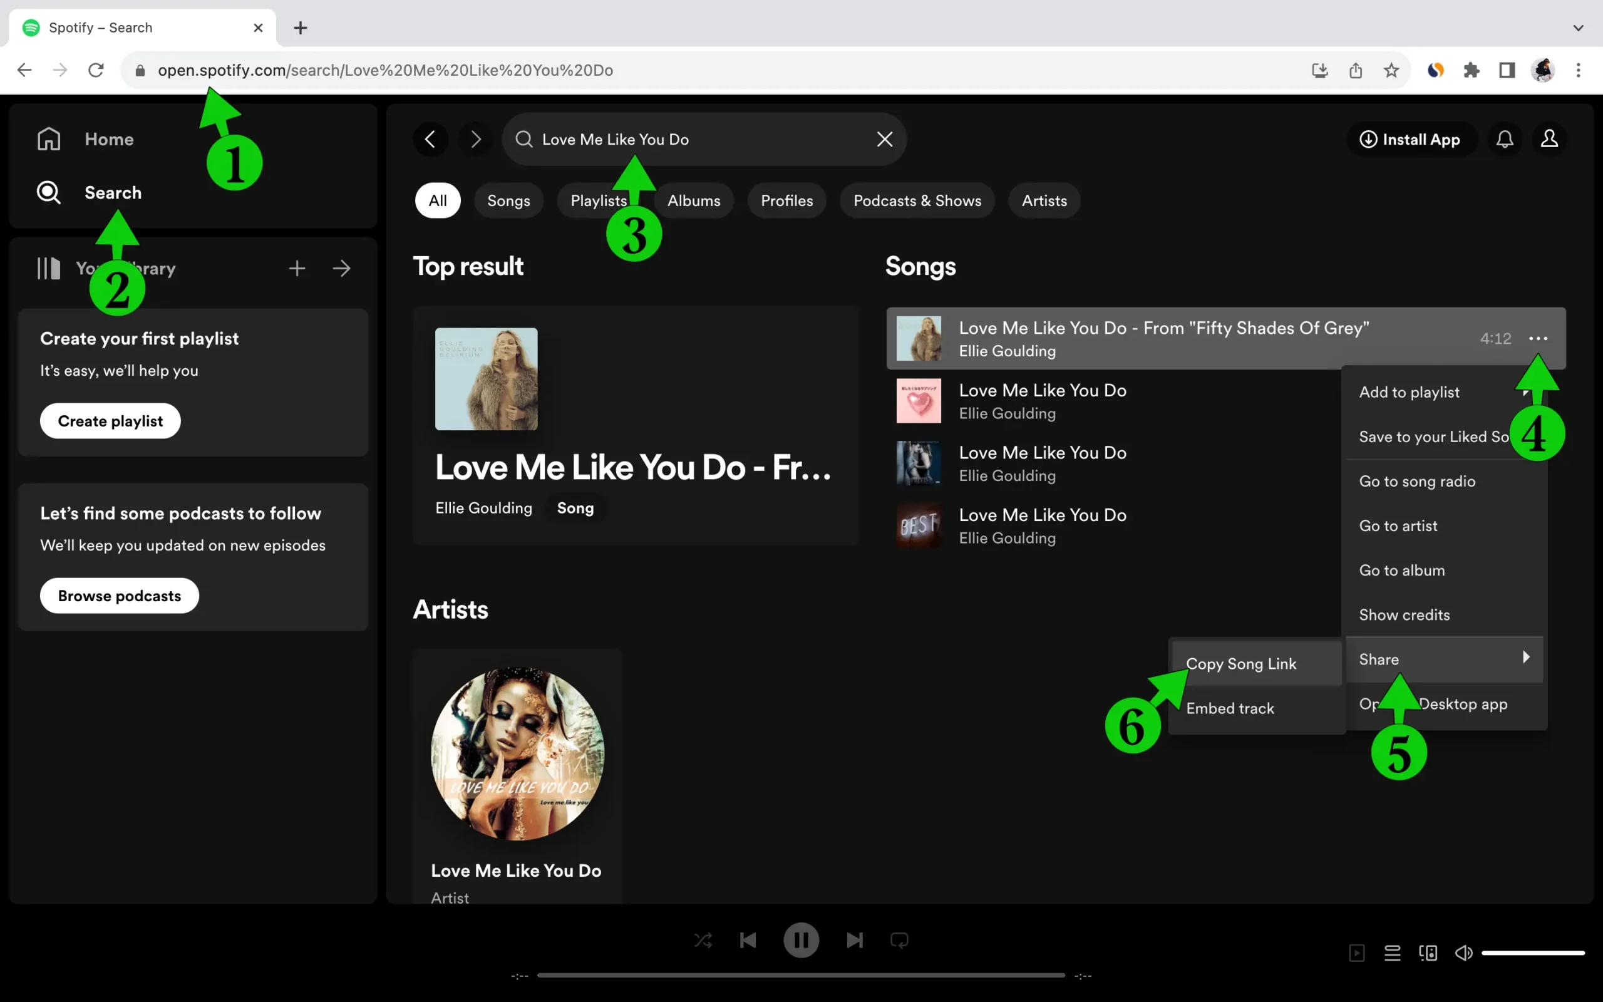Click the Create playlist button
This screenshot has height=1002, width=1603.
tap(111, 421)
